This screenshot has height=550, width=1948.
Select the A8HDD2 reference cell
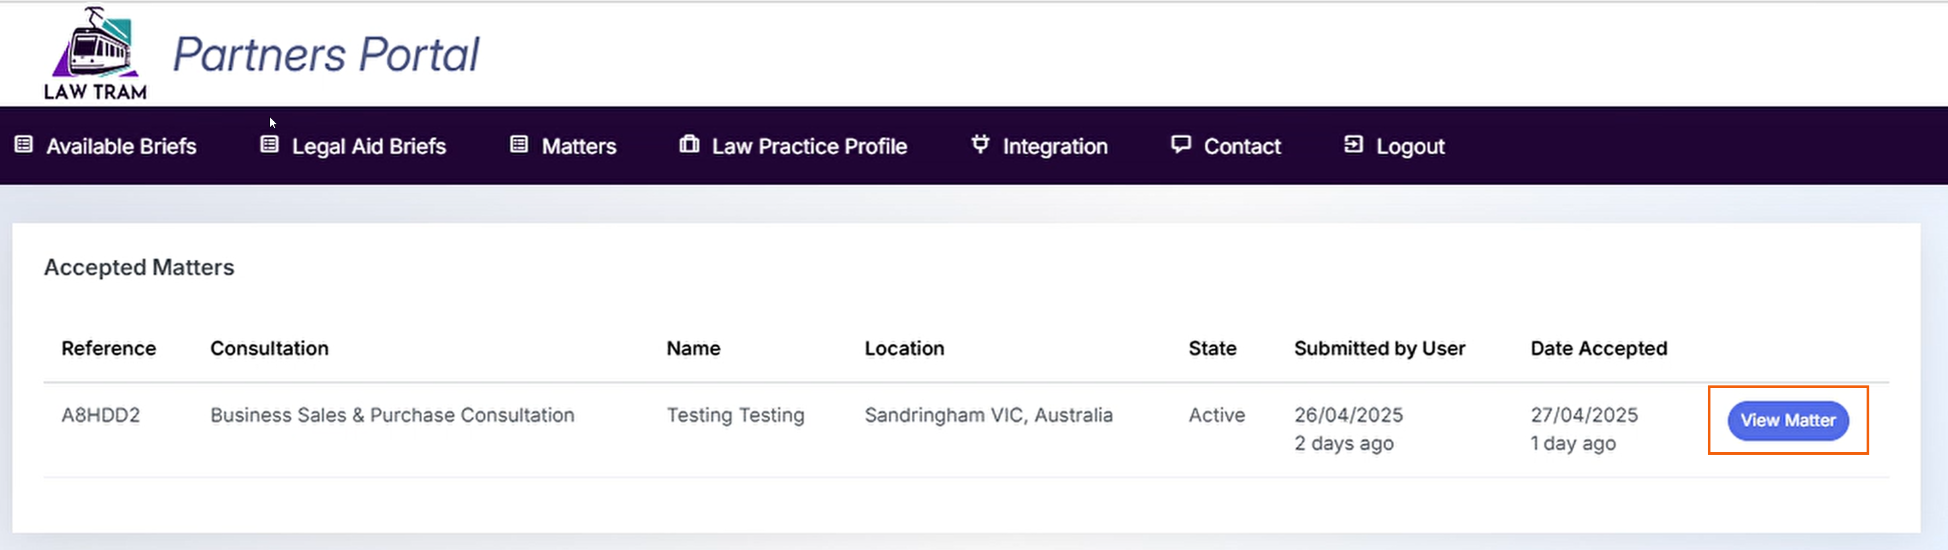pos(101,414)
